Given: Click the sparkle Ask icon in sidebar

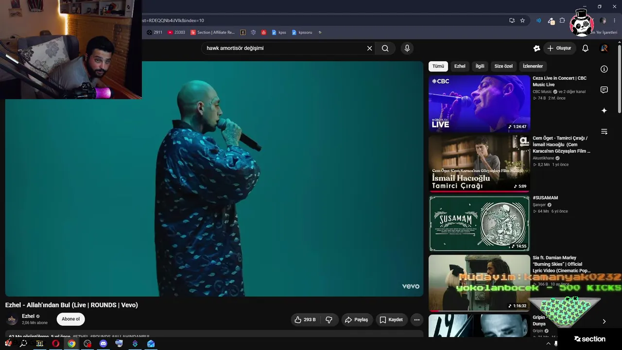Looking at the screenshot, I should (x=604, y=111).
